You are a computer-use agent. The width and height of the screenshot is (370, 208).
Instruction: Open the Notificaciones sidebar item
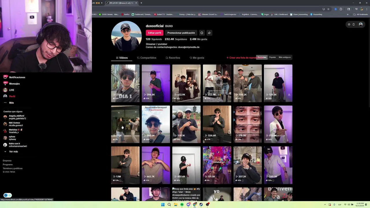pyautogui.click(x=14, y=77)
